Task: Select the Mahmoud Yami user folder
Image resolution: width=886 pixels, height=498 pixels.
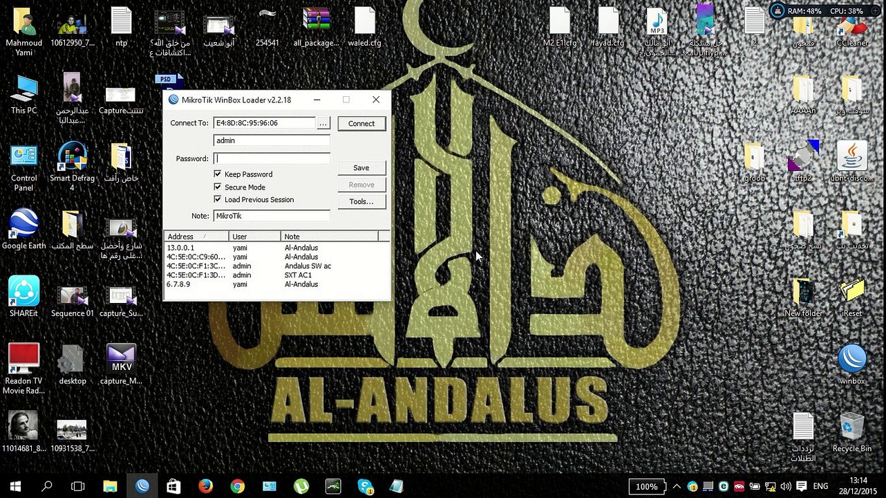Action: tap(23, 32)
